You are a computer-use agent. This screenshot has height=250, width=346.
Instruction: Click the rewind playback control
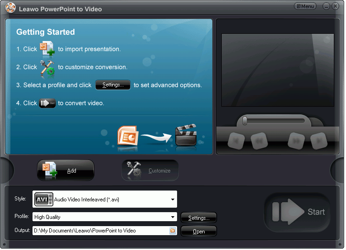pos(259,141)
